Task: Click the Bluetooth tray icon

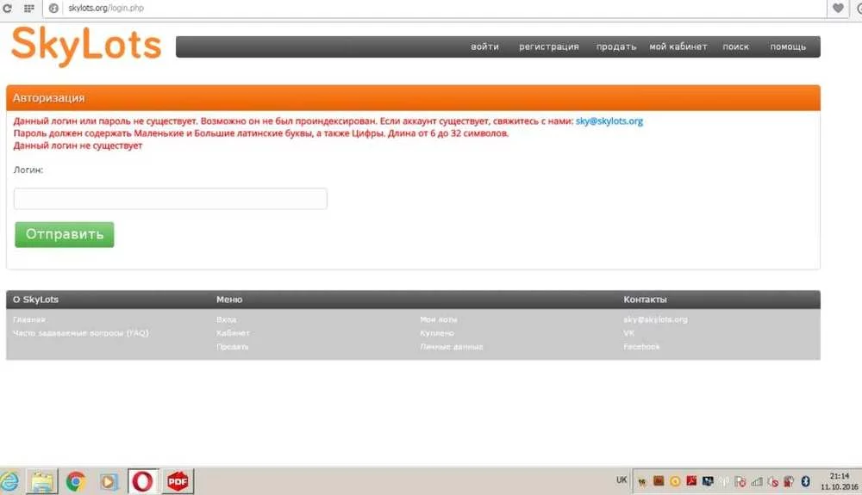Action: 805,481
